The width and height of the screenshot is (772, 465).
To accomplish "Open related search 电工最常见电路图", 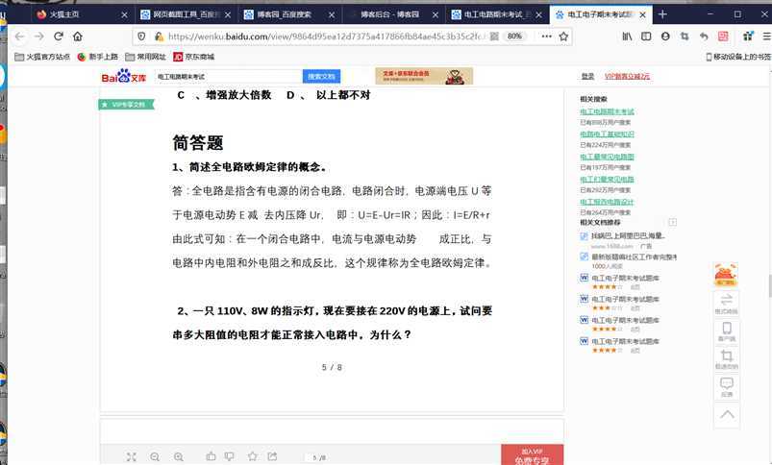I will pos(607,157).
